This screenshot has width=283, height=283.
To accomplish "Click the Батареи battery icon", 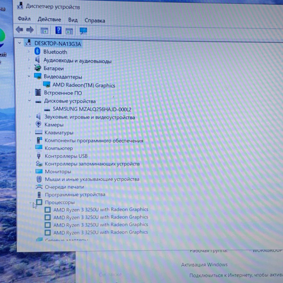I will 38,67.
